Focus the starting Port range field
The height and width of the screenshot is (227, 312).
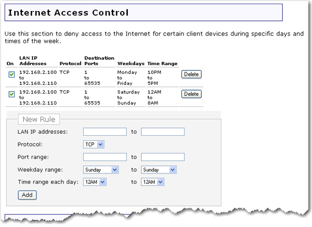[105, 157]
